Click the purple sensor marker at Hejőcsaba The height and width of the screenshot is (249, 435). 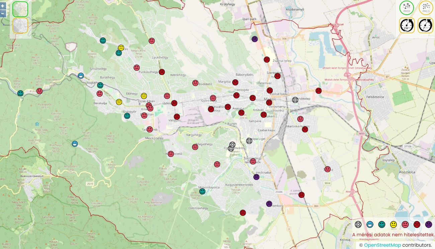(x=256, y=177)
